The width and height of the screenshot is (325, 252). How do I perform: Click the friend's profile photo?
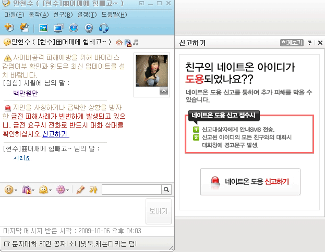click(x=152, y=71)
